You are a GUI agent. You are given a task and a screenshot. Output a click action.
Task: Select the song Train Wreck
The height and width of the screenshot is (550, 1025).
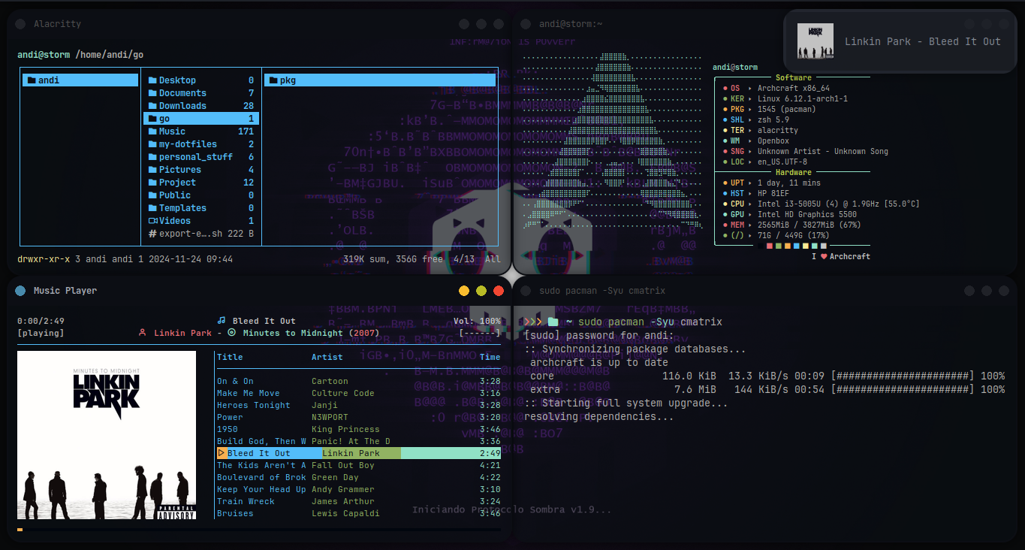point(358,501)
